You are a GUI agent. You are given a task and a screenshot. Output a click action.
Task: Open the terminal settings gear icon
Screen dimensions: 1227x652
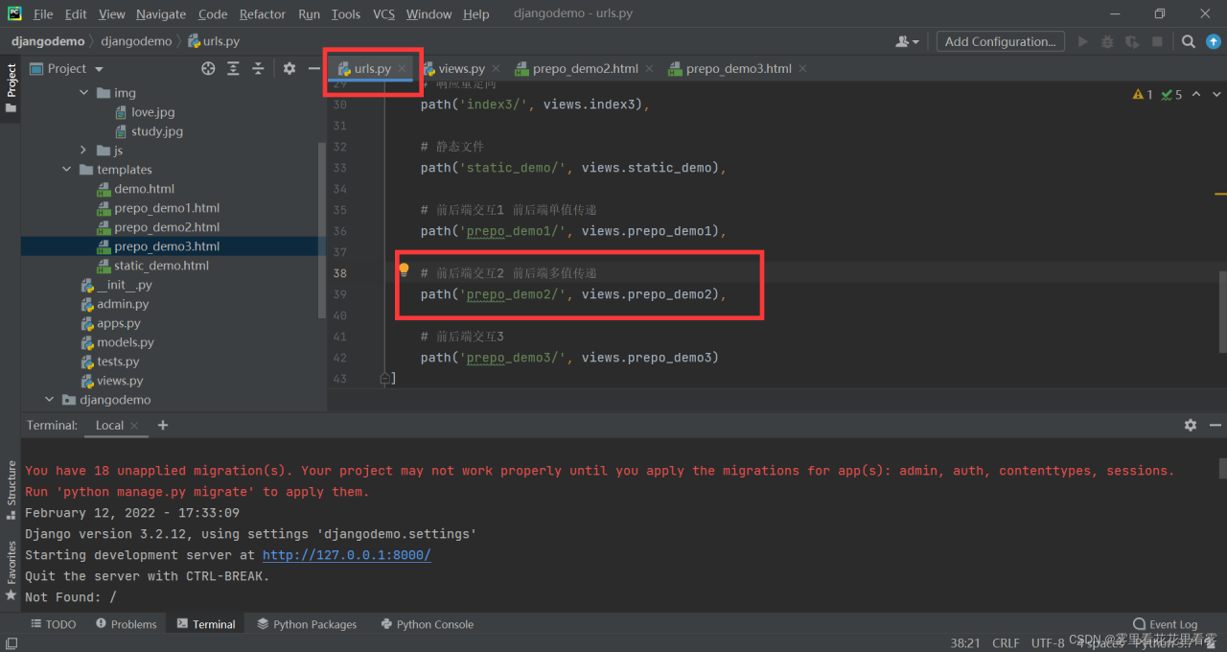(1190, 425)
